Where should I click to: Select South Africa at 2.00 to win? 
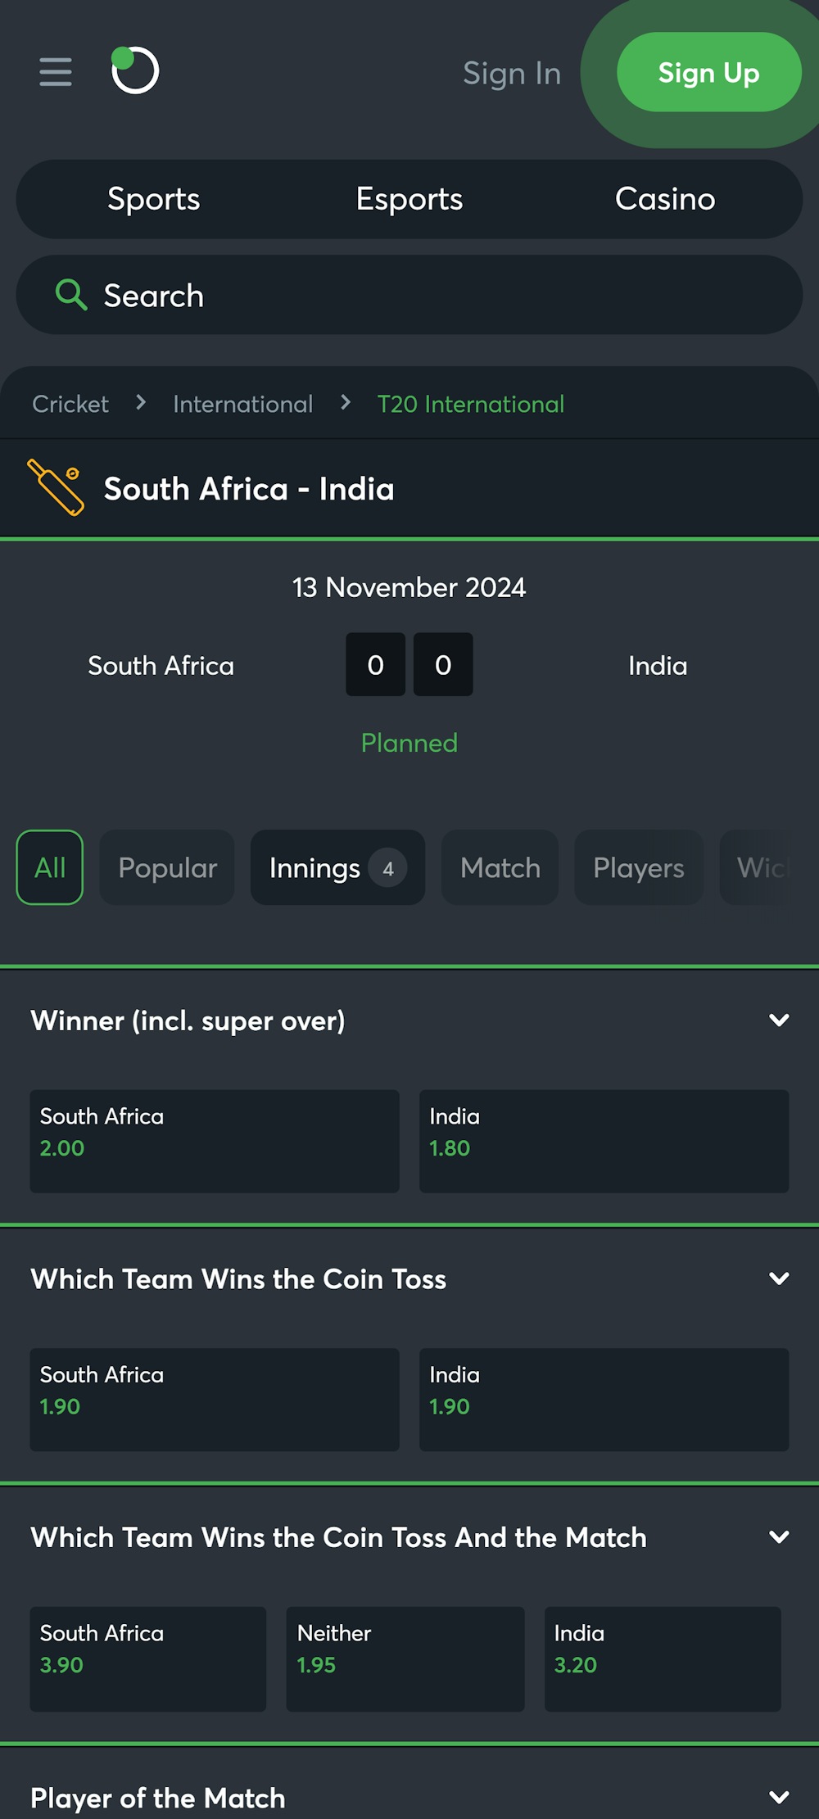[x=215, y=1141]
